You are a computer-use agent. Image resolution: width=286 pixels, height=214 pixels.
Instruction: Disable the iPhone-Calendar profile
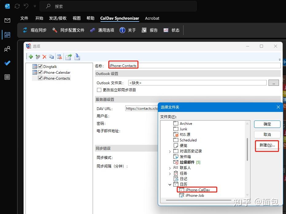pos(40,72)
